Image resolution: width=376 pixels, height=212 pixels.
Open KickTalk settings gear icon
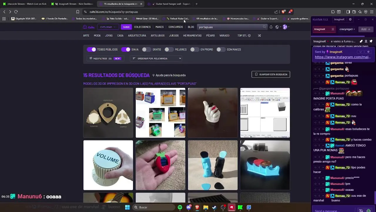[350, 19]
